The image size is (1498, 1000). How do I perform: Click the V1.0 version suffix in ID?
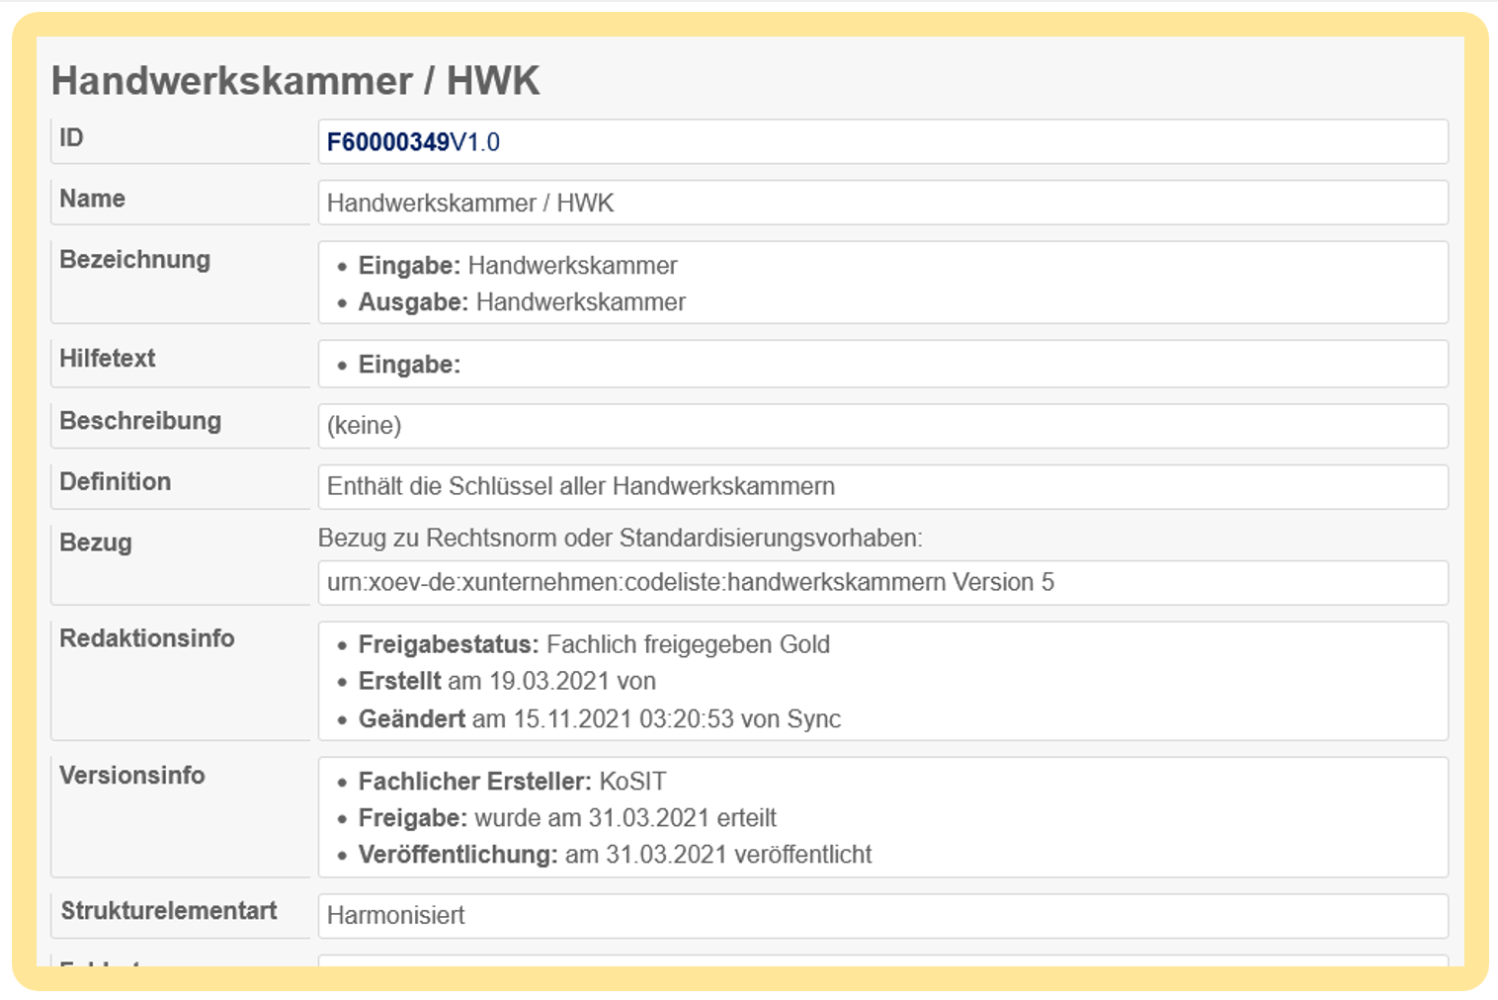(475, 142)
